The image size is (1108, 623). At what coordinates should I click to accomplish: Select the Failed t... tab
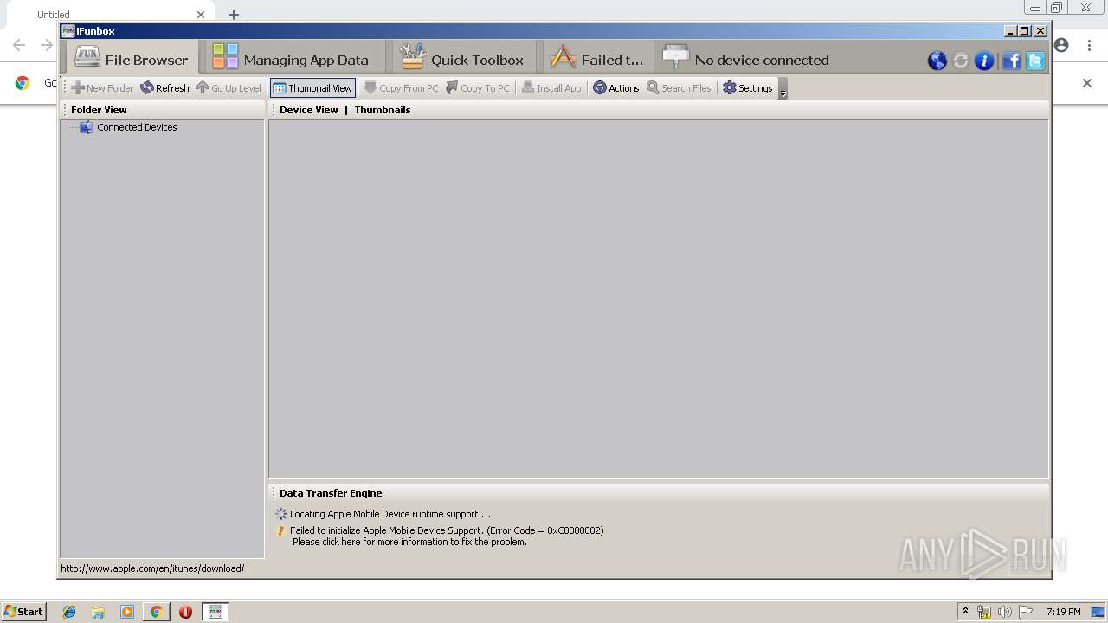coord(597,59)
